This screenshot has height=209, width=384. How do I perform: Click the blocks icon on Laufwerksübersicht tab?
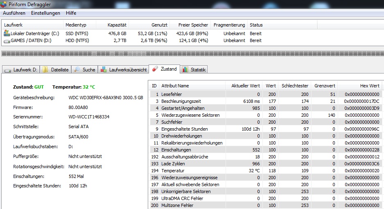point(104,69)
